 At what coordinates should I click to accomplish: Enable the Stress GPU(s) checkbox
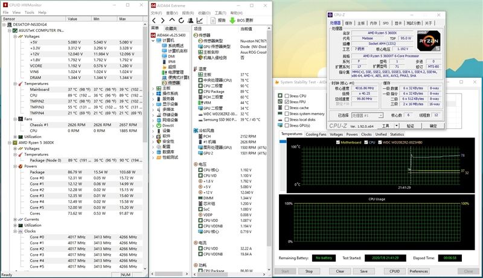pos(287,125)
